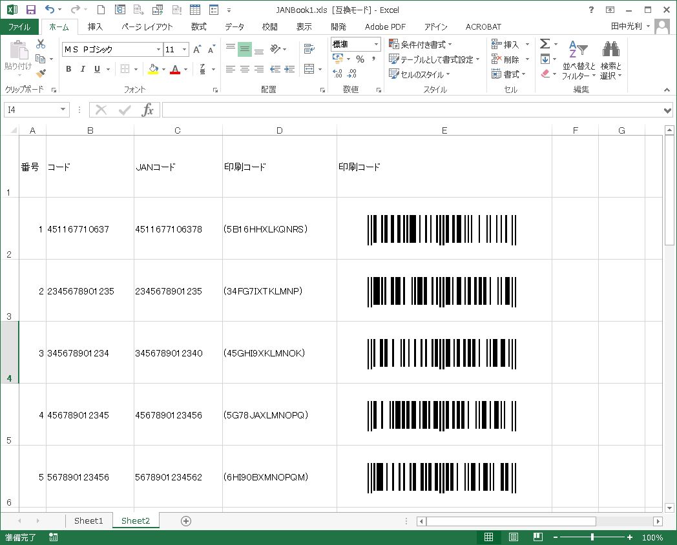Click Increase Indent icon
The width and height of the screenshot is (677, 545).
[289, 69]
